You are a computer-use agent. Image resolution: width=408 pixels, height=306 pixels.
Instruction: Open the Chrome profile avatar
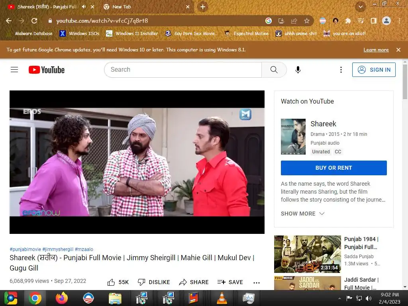click(386, 21)
